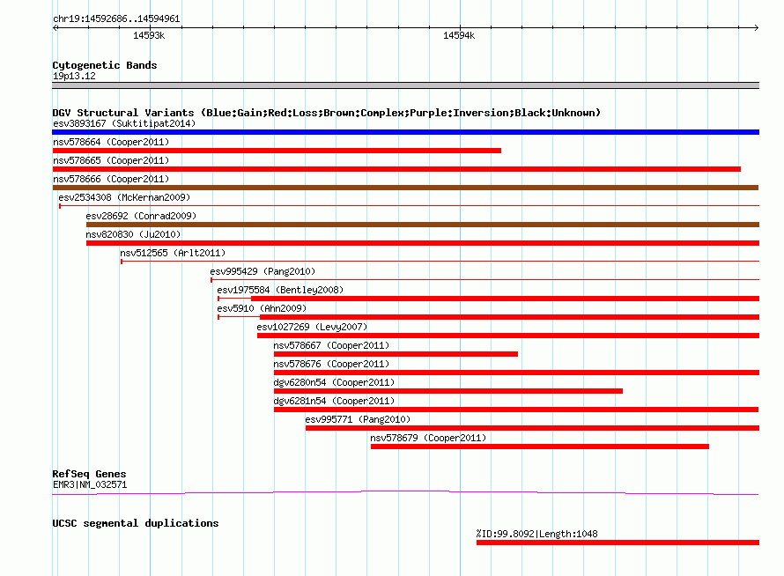The image size is (784, 576).
Task: Click the red esv995771 loss bar
Action: [x=532, y=428]
